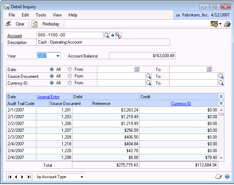Click the Clear button label
This screenshot has width=234, height=185.
tap(20, 24)
